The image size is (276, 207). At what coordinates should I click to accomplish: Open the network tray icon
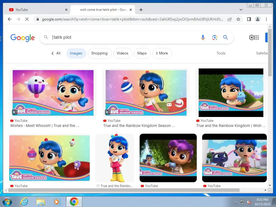242,202
